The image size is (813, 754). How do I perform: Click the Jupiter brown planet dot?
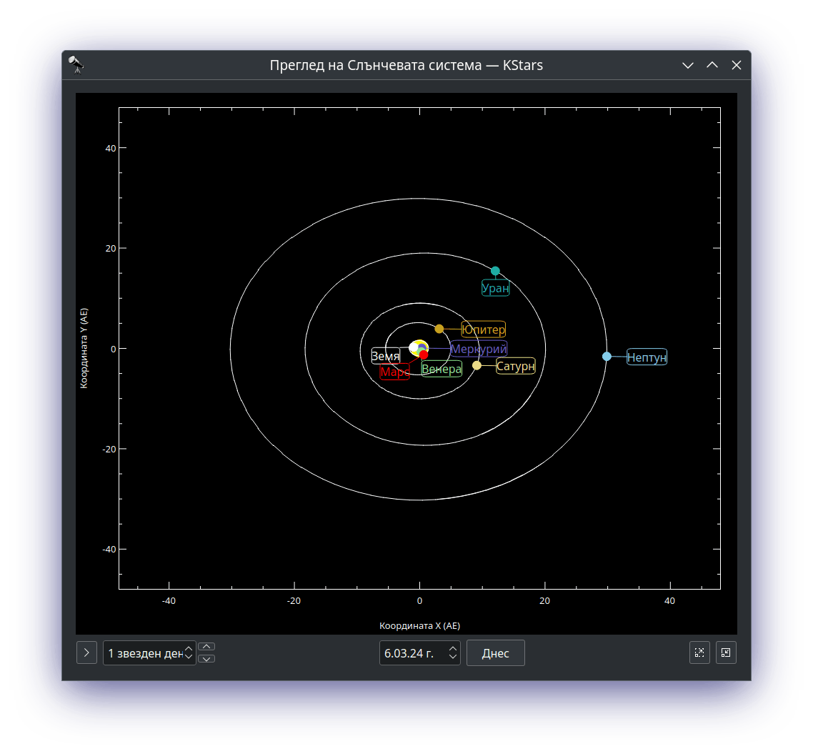[x=439, y=329]
